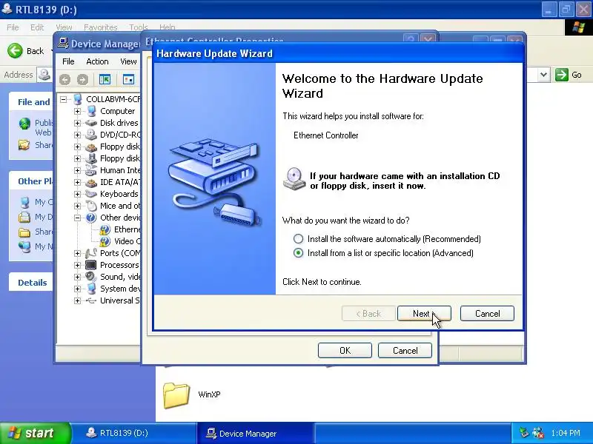
Task: Select the Keyboards category icon
Action: click(x=91, y=194)
